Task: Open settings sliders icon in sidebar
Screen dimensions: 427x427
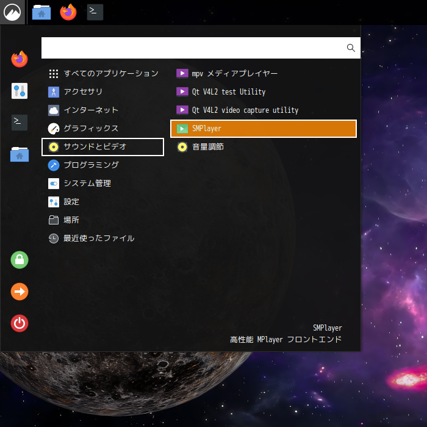Action: [x=20, y=91]
